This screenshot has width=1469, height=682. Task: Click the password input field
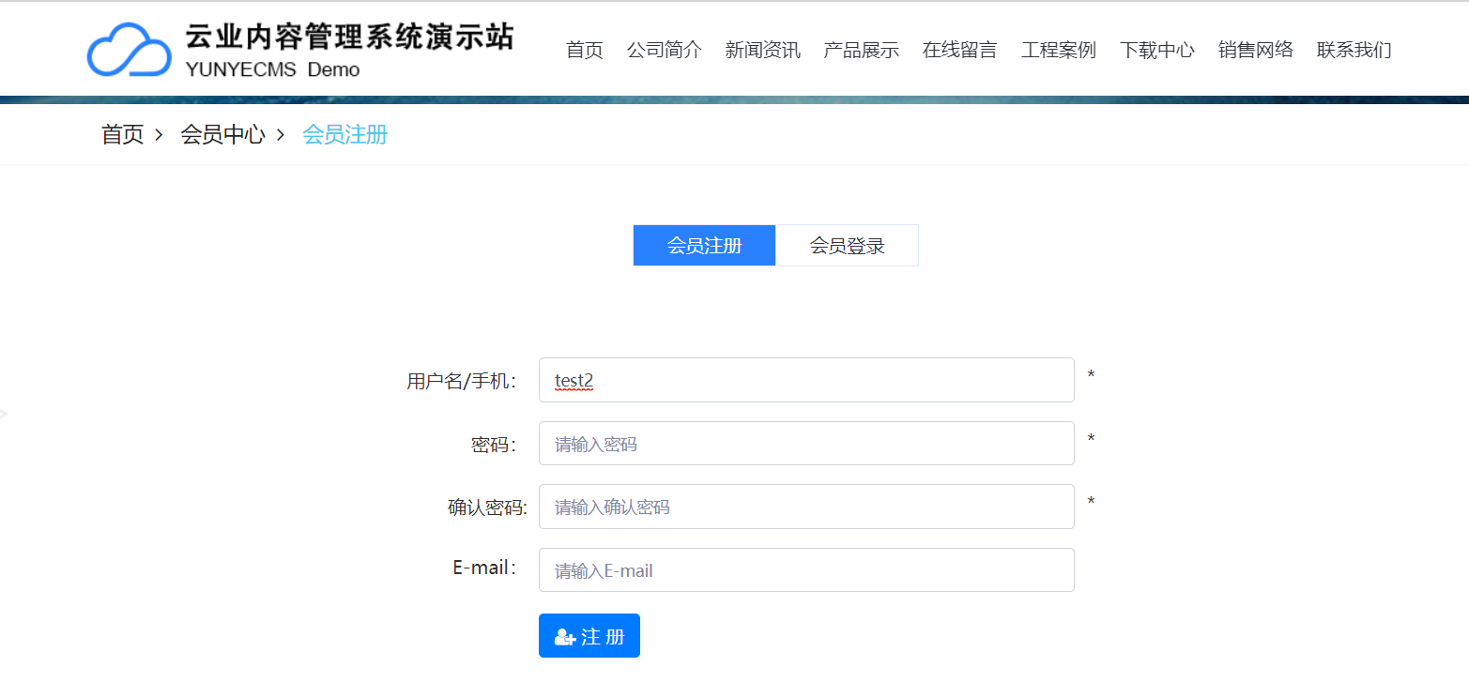point(805,443)
